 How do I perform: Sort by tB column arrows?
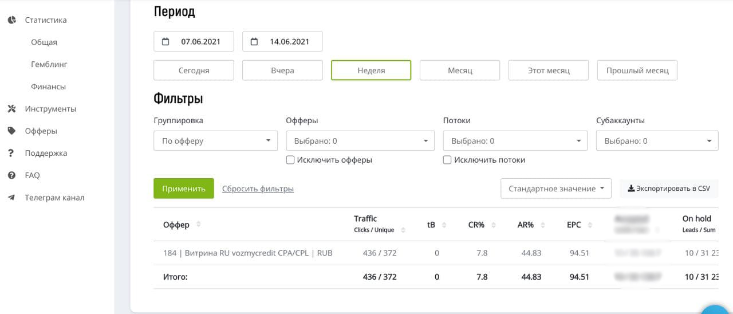444,225
